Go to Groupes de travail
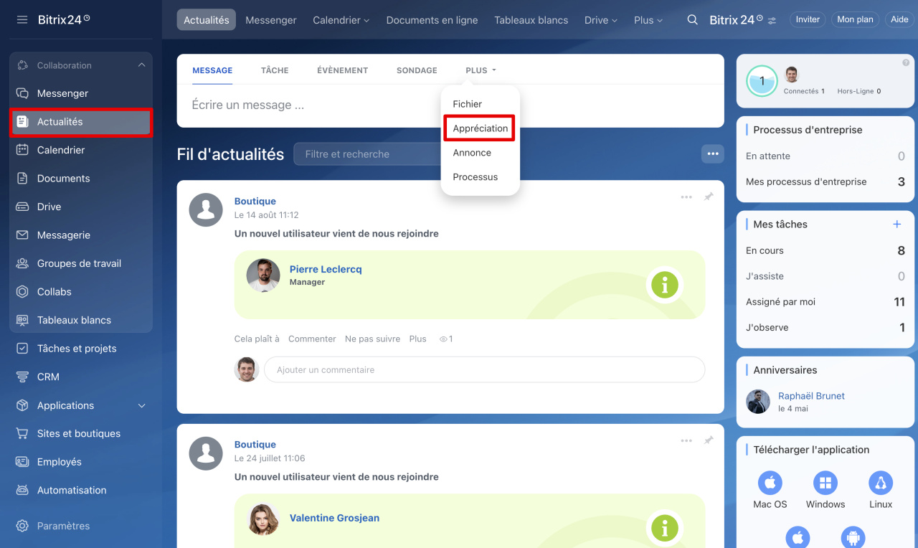This screenshot has height=548, width=918. (x=81, y=263)
